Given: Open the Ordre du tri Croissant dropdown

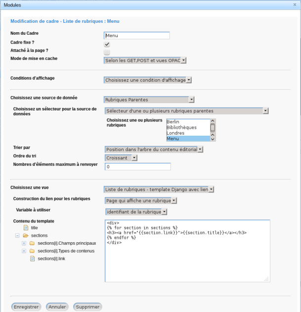Looking at the screenshot, I should [x=121, y=158].
